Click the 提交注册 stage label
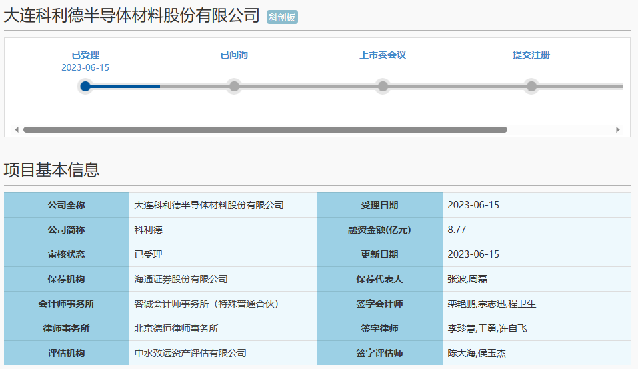638x369 pixels. (531, 55)
